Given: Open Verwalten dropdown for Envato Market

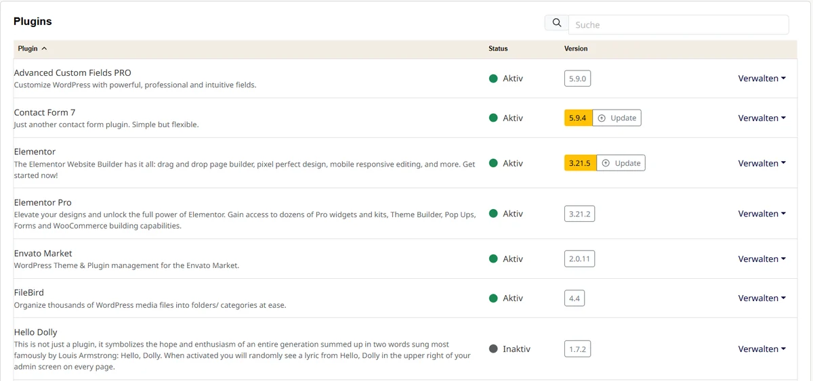Looking at the screenshot, I should click(x=762, y=259).
